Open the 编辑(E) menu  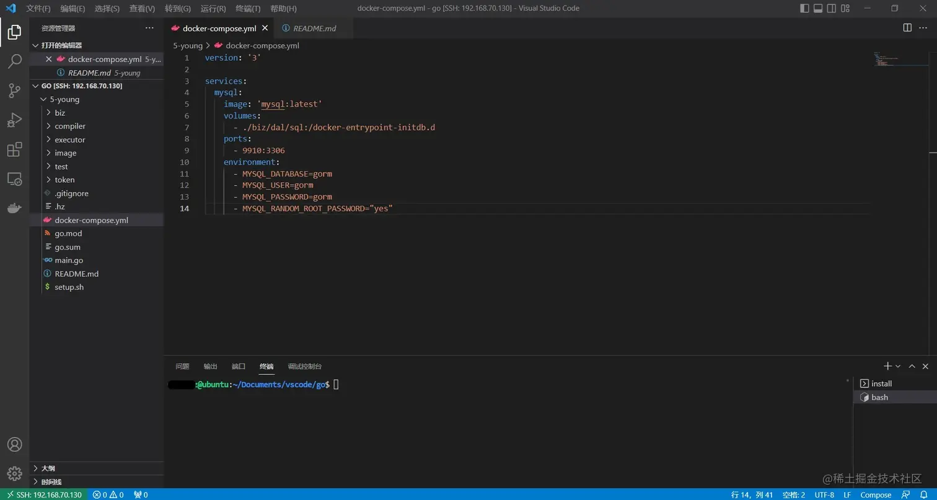[73, 8]
